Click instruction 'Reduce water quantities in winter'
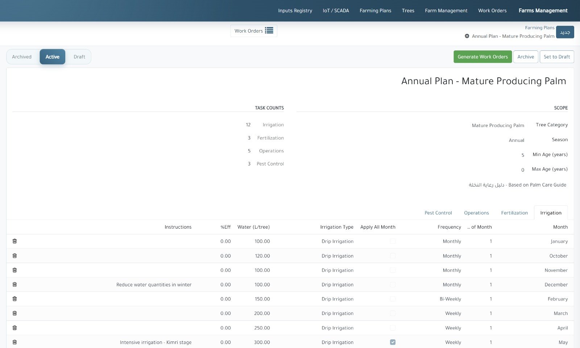This screenshot has height=348, width=580. (154, 285)
